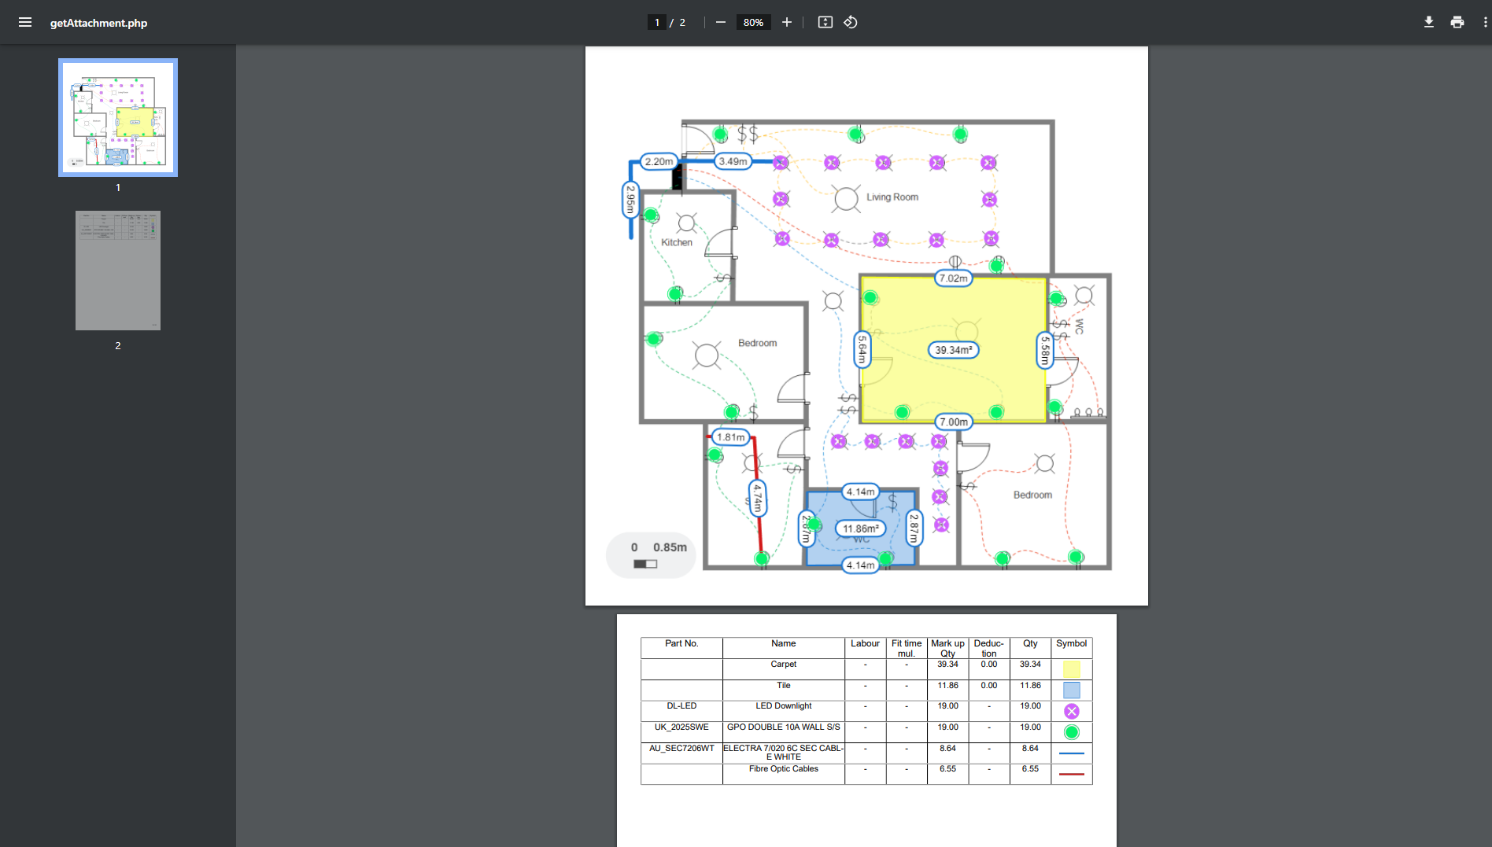The height and width of the screenshot is (847, 1492).
Task: Click the current page number field
Action: 657,22
